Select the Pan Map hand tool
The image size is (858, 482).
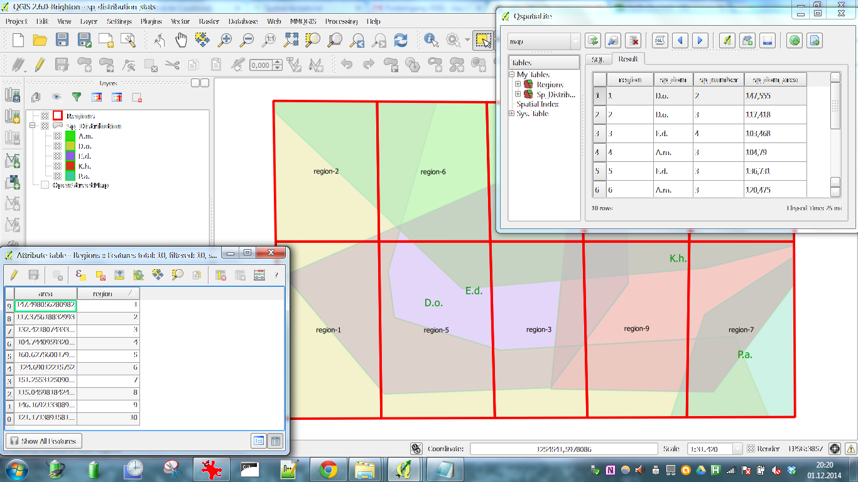tap(181, 40)
